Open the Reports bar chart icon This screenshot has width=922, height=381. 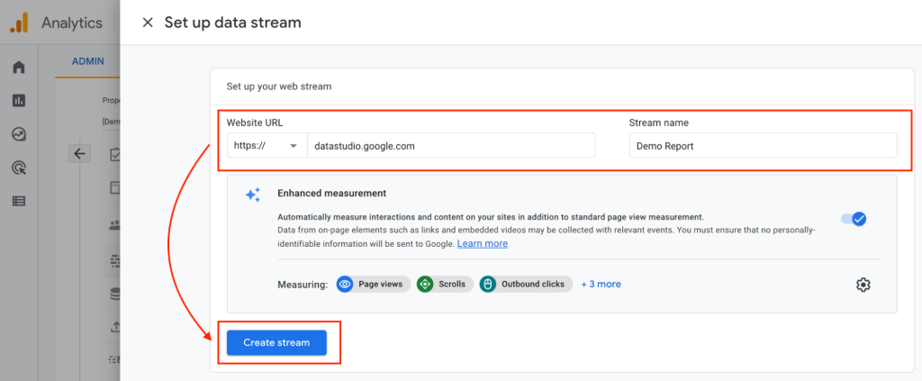tap(19, 101)
